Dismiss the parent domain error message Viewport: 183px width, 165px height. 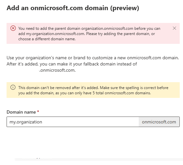174,28
